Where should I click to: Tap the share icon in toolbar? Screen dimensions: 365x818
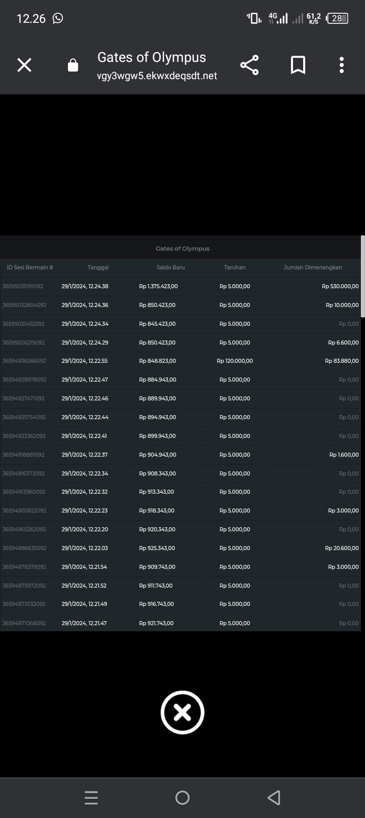point(249,65)
